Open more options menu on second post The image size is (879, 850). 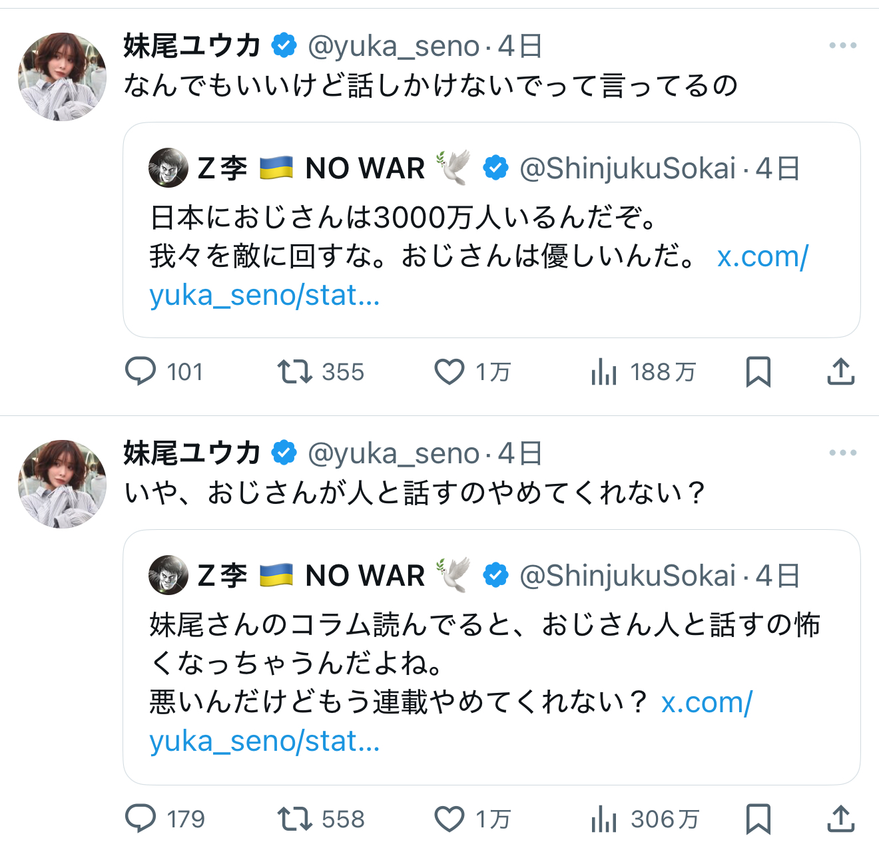(x=842, y=453)
